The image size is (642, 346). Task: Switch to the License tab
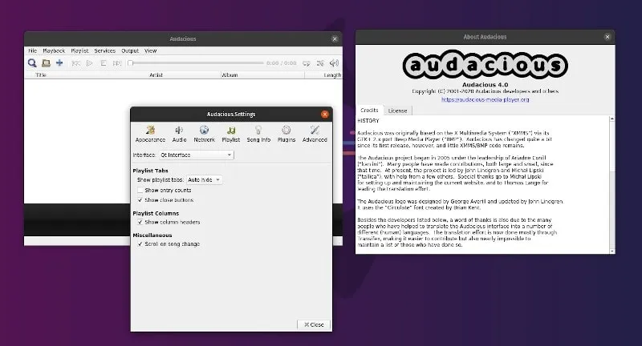pos(397,111)
